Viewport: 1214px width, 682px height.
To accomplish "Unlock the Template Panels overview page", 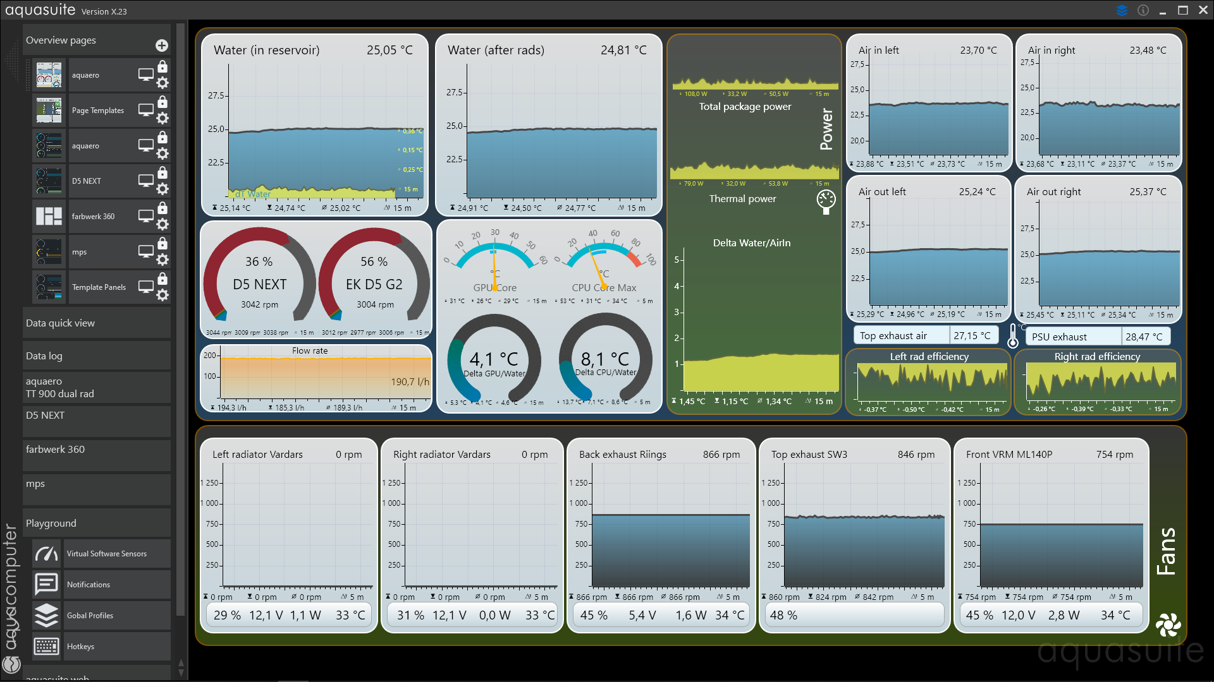I will point(162,279).
